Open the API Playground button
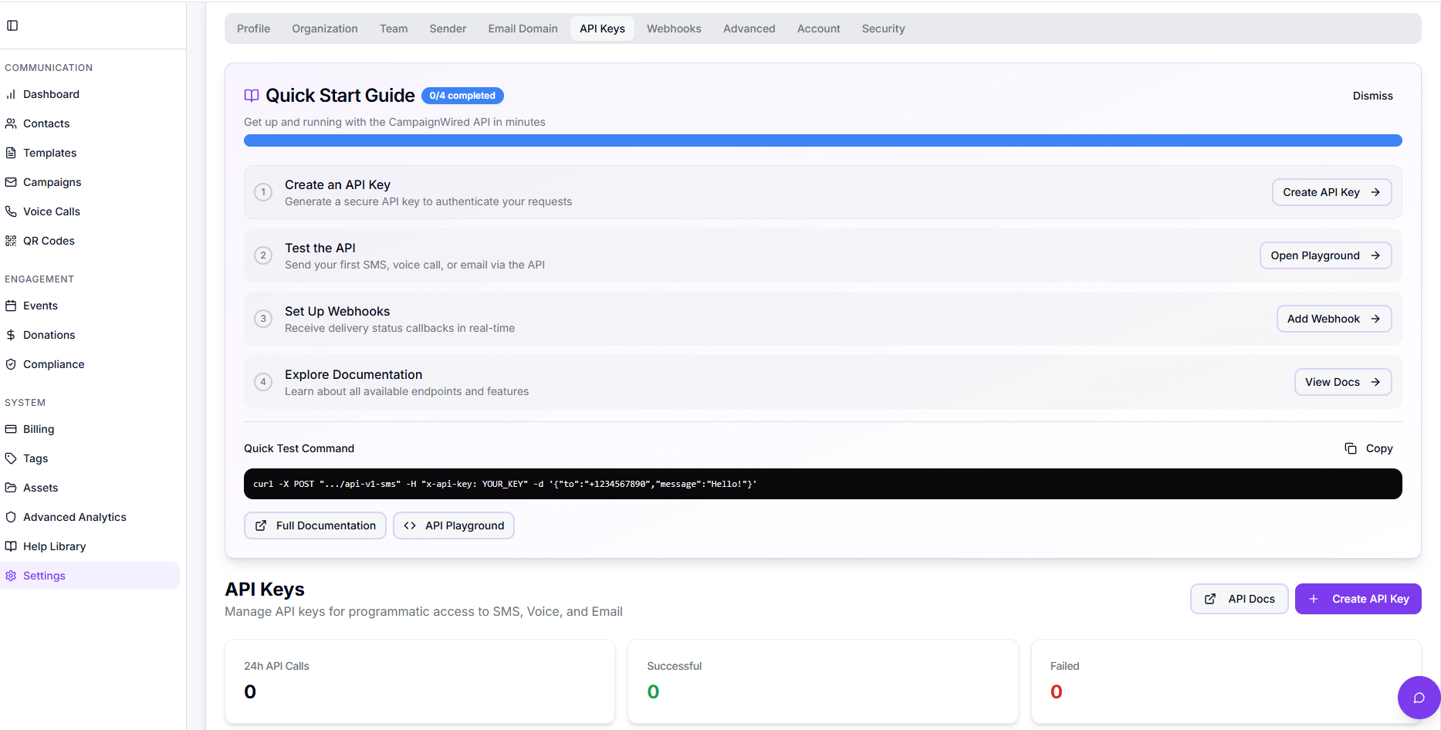Screen dimensions: 1441x730 [453, 526]
